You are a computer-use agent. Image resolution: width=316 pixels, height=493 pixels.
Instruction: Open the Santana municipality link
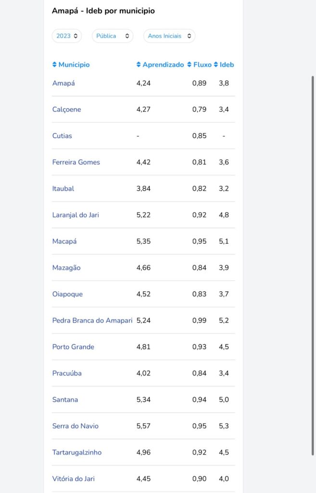(x=65, y=400)
